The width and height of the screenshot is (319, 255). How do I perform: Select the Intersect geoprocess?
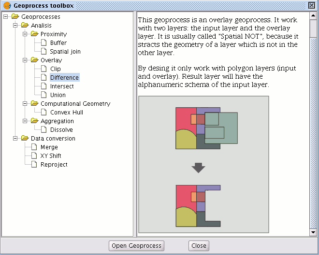point(62,86)
